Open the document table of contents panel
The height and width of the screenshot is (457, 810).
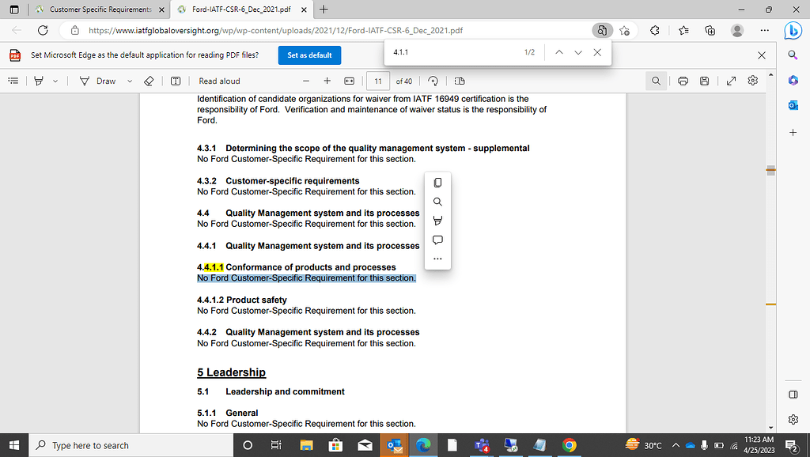[x=14, y=81]
